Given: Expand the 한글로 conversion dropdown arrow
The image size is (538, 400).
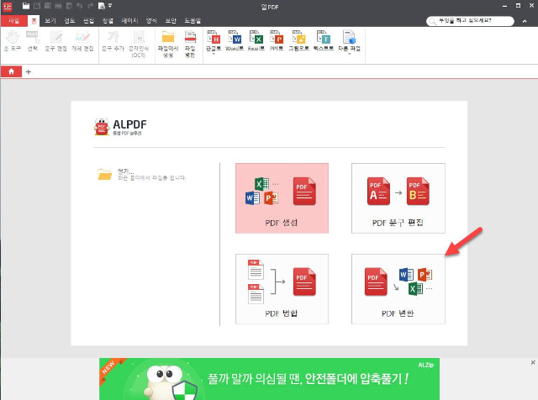Looking at the screenshot, I should (x=214, y=54).
